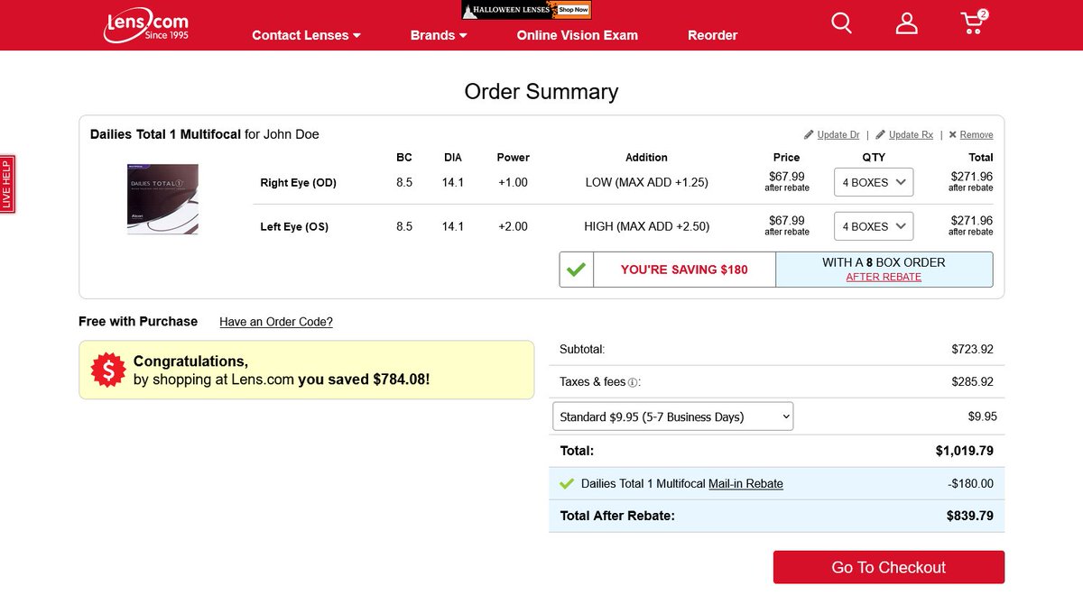Click YOU'RE SAVING $180 text
1083x604 pixels.
tap(684, 270)
